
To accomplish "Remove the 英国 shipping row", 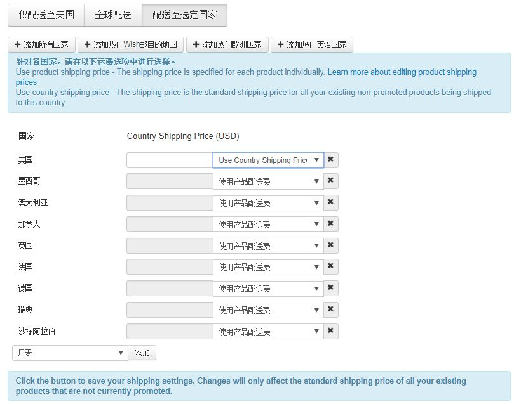I will click(x=330, y=245).
